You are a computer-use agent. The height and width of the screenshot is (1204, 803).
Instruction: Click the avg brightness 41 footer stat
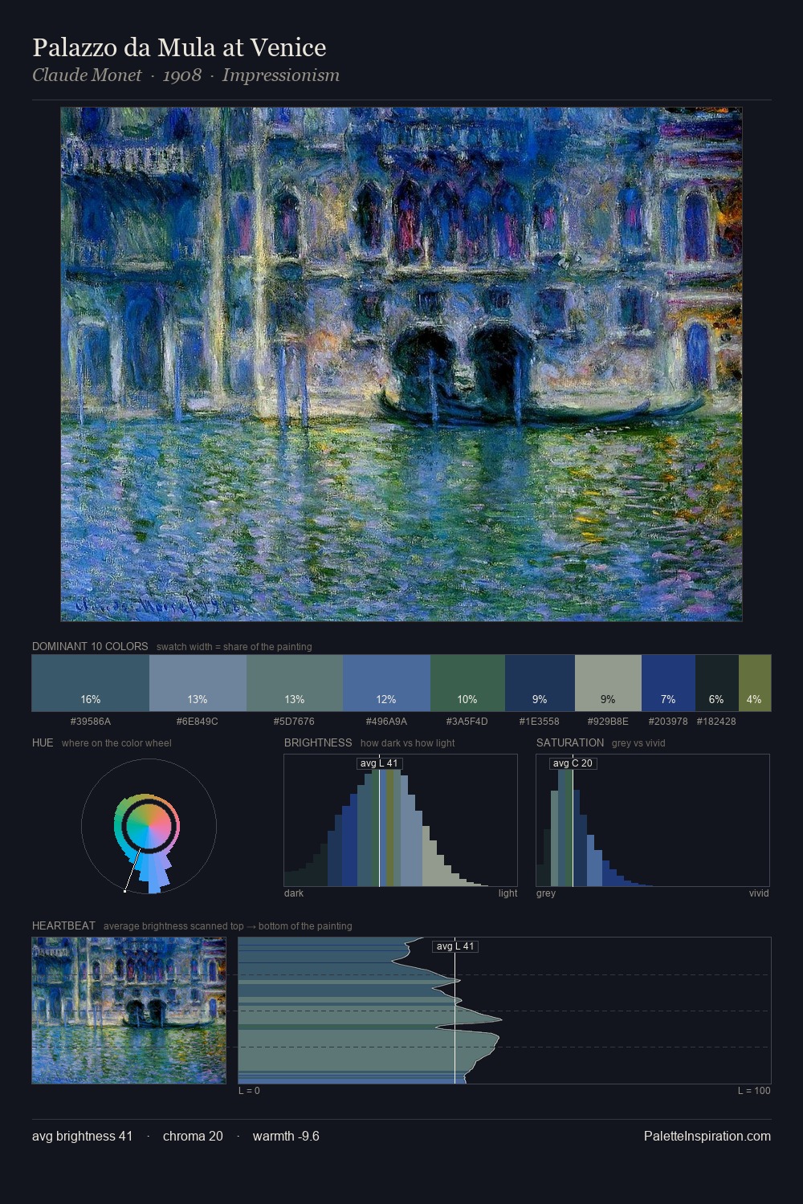pyautogui.click(x=82, y=1136)
